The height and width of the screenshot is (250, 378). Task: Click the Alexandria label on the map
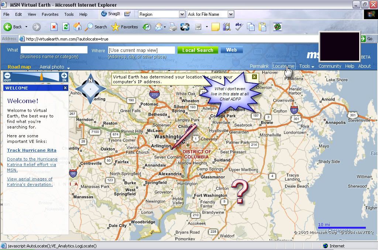coord(170,174)
